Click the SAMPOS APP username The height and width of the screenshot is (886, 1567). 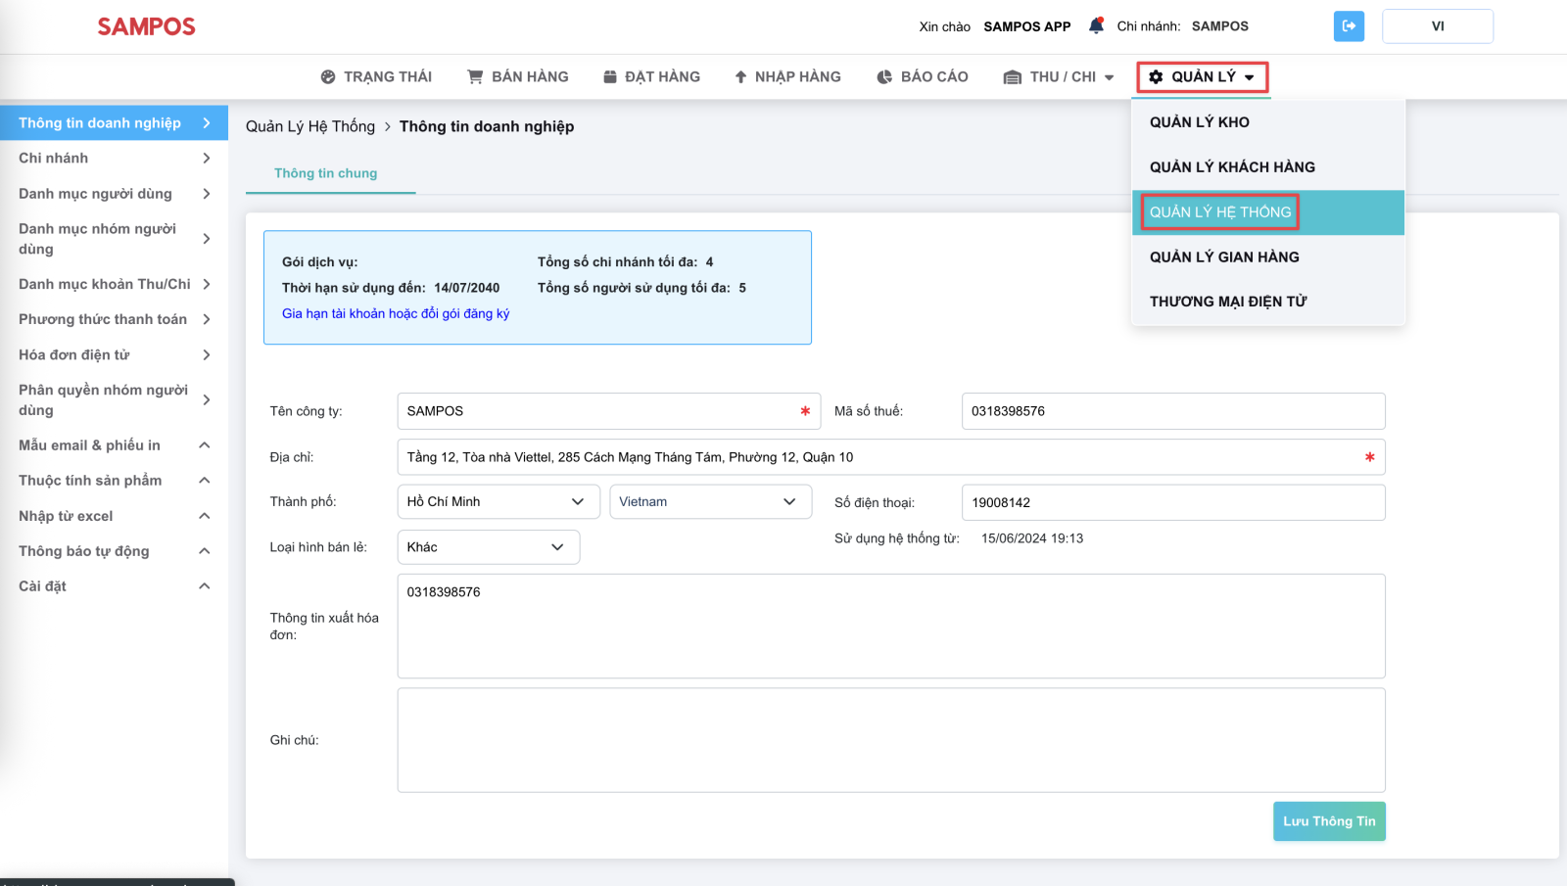1027,26
